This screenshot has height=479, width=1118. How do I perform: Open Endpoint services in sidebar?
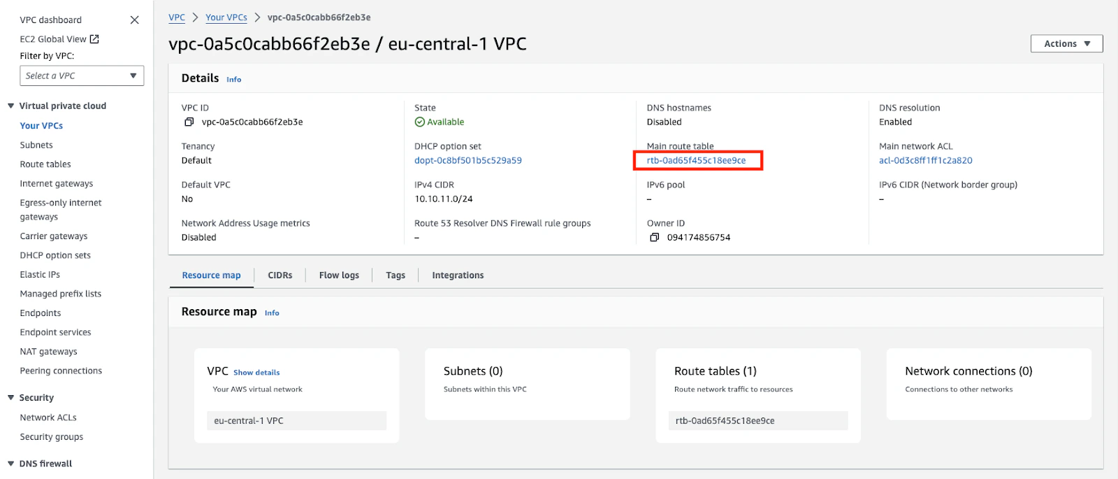pos(55,332)
